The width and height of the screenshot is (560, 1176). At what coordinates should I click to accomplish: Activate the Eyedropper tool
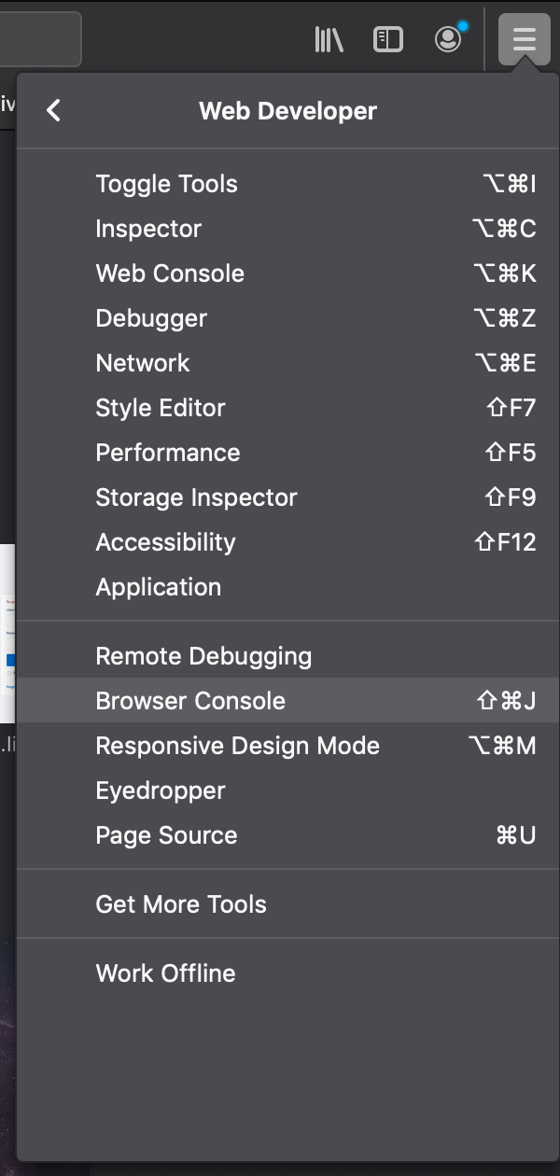coord(287,791)
